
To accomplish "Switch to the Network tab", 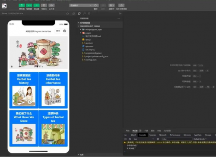I will pyautogui.click(x=163, y=135).
